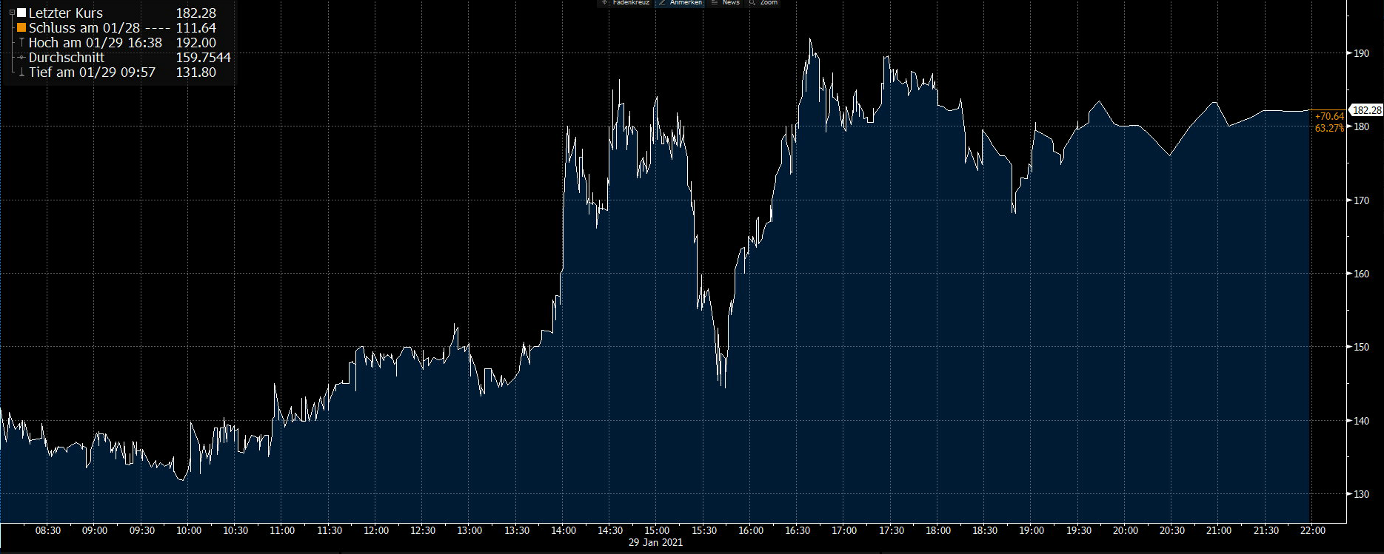Select 'Durchschnitt' legend label
The height and width of the screenshot is (554, 1384).
point(67,58)
